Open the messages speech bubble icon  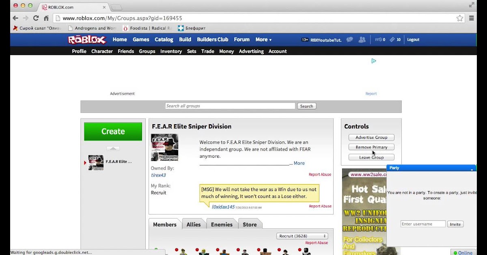point(350,40)
